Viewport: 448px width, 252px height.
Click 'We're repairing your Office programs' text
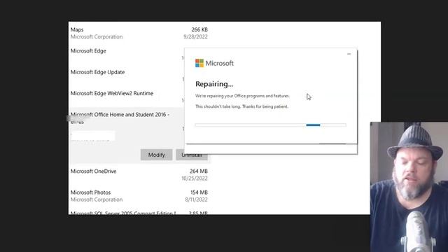click(242, 96)
